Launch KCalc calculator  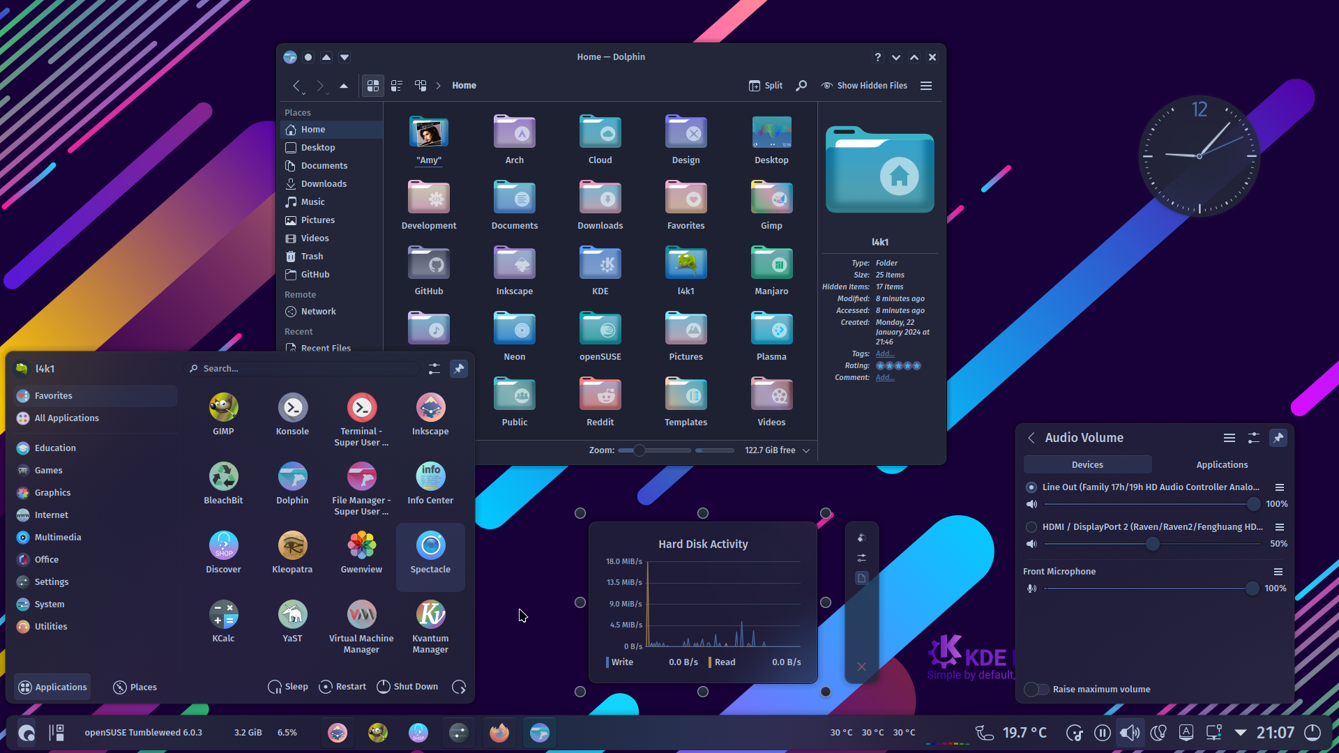tap(223, 621)
